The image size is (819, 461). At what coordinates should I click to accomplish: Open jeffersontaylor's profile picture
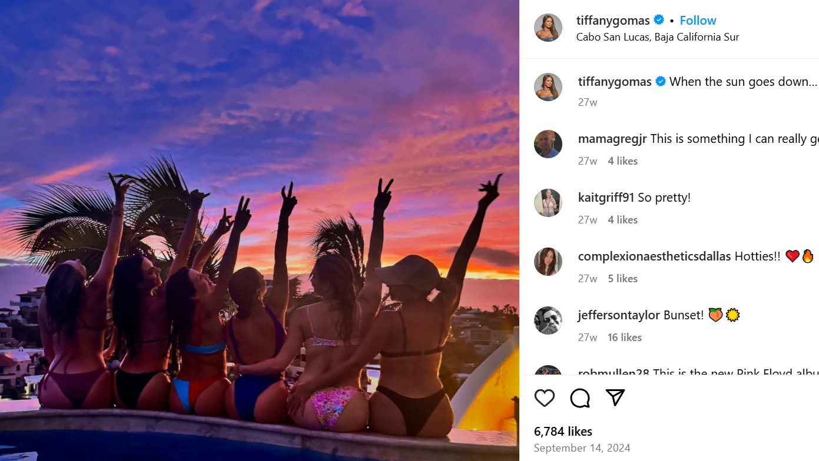(548, 320)
